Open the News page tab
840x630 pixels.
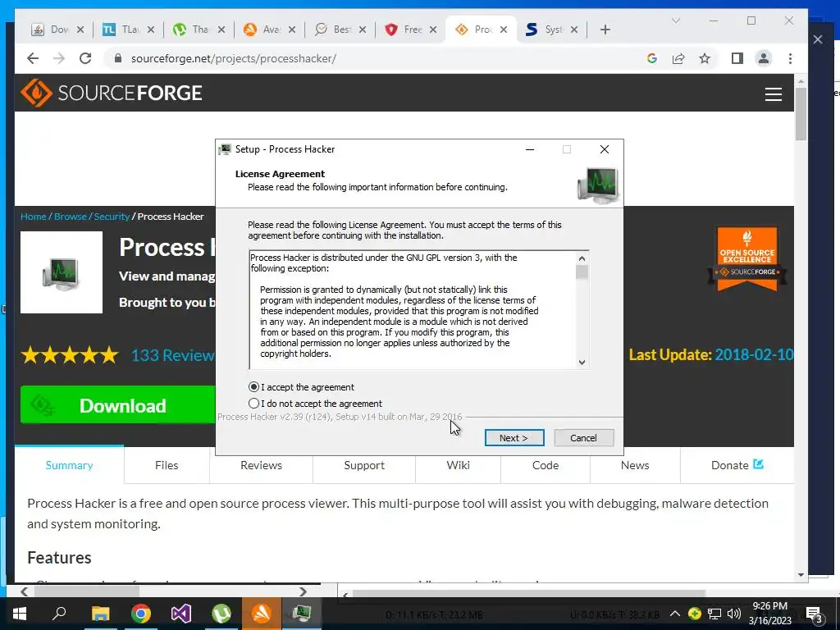635,465
